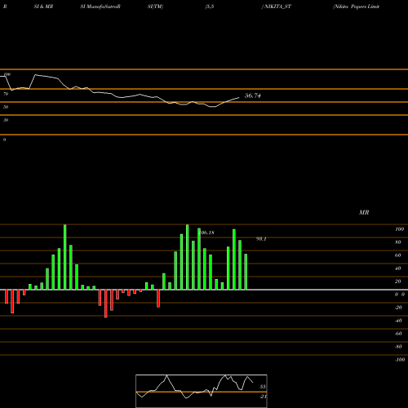Click the Nikita Papers Limit header text
The width and height of the screenshot is (408, 408).
click(356, 7)
